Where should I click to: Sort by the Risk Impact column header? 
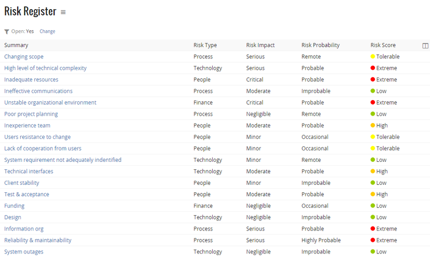[260, 45]
